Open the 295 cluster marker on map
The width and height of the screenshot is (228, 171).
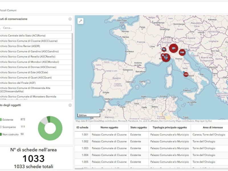174,48
